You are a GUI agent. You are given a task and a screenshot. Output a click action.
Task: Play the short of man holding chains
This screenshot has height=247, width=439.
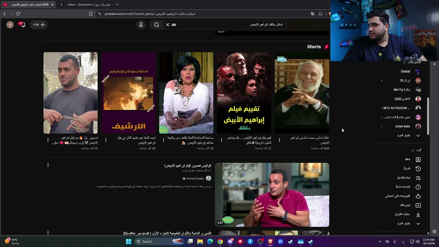tap(70, 93)
